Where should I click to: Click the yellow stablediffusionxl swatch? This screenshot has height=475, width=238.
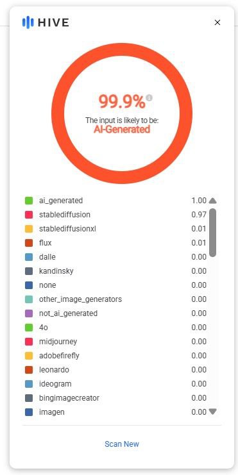(x=29, y=229)
